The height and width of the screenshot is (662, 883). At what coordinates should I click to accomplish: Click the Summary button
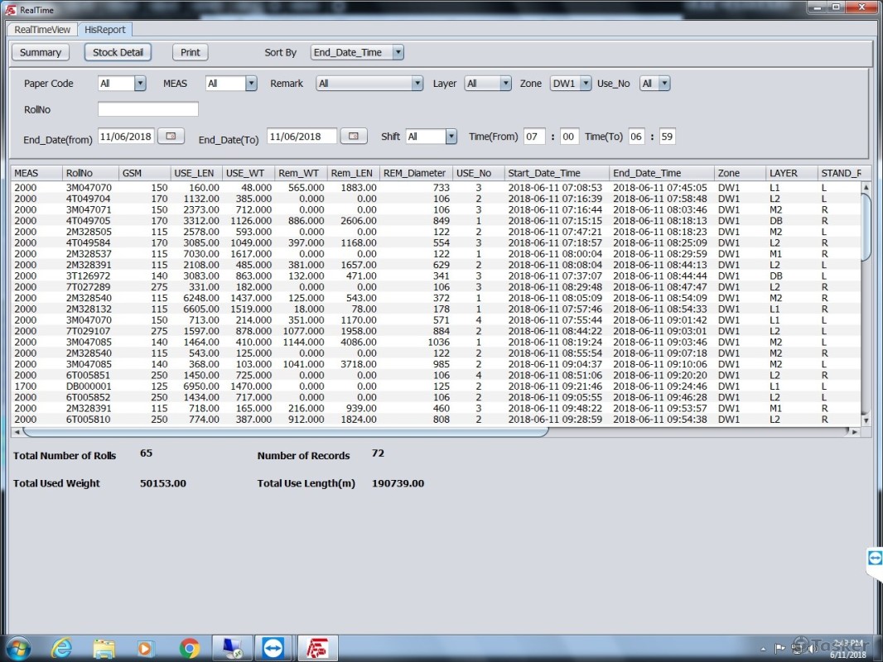tap(41, 52)
